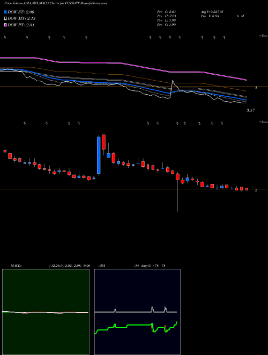This screenshot has height=355, width=268.
Task: Click the blue DOW ST legend swatch
Action: [x=5, y=12]
